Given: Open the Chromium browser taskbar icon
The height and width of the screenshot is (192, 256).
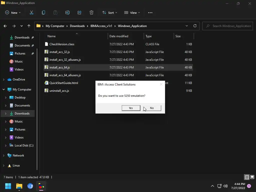Looking at the screenshot, I should click(30, 186).
